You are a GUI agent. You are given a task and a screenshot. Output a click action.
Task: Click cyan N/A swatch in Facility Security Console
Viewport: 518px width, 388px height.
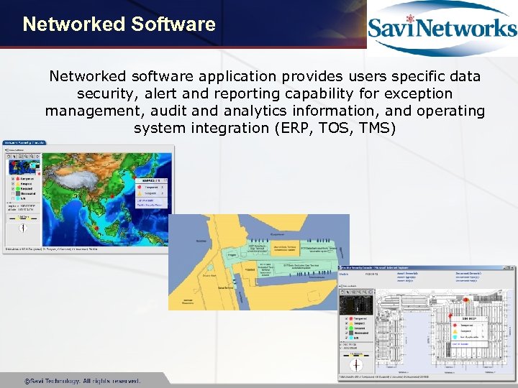click(351, 338)
